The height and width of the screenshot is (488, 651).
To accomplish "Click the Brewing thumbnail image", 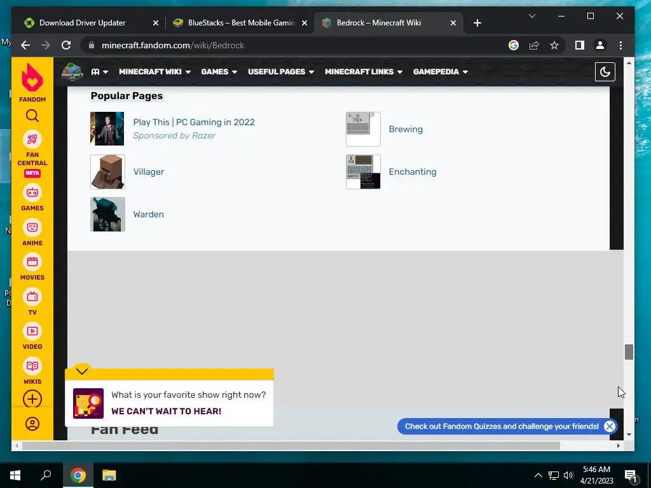I will (363, 129).
